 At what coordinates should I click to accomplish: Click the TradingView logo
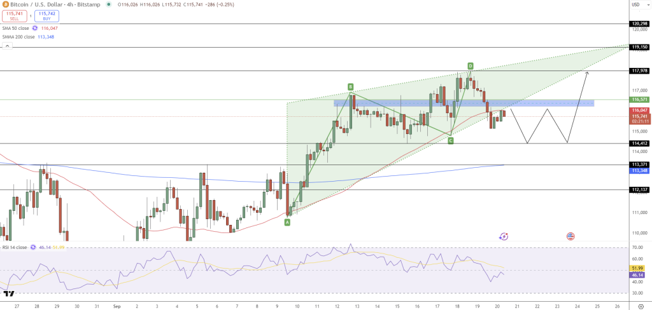coord(9,293)
